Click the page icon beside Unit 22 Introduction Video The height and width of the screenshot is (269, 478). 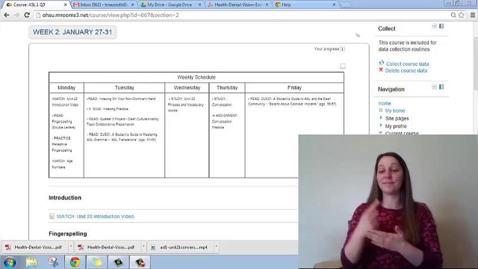[x=52, y=216]
